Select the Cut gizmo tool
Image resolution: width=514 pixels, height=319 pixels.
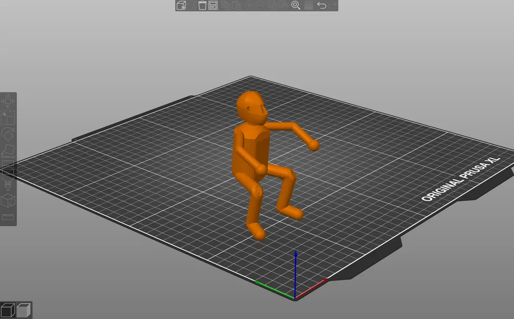tap(8, 167)
